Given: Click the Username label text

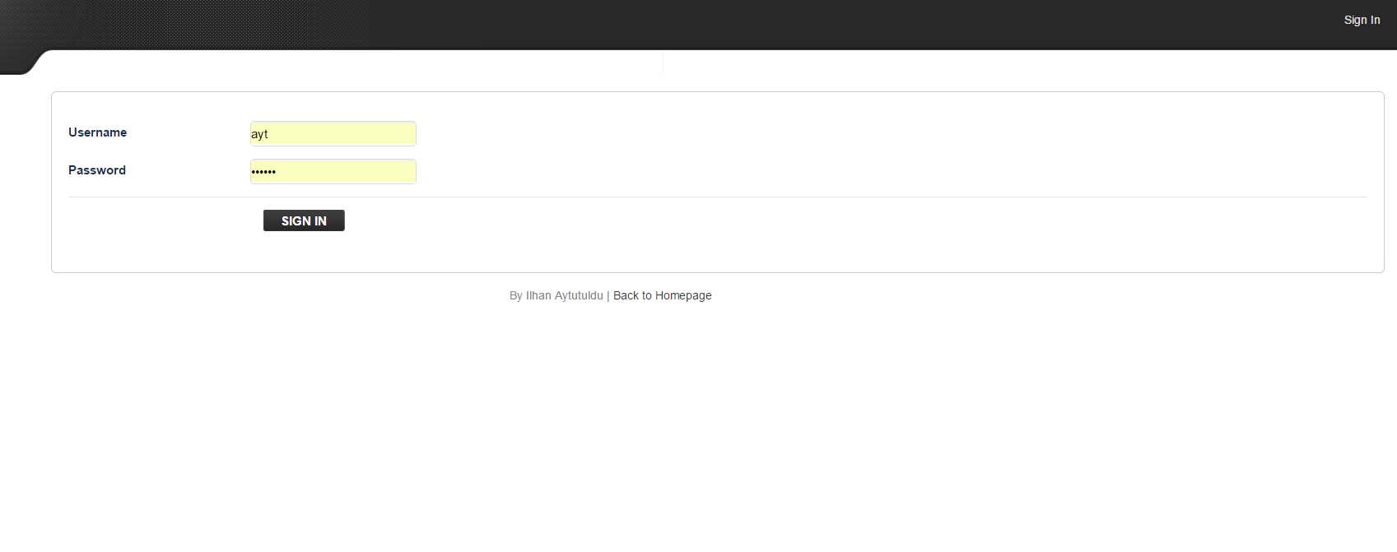Looking at the screenshot, I should point(97,132).
